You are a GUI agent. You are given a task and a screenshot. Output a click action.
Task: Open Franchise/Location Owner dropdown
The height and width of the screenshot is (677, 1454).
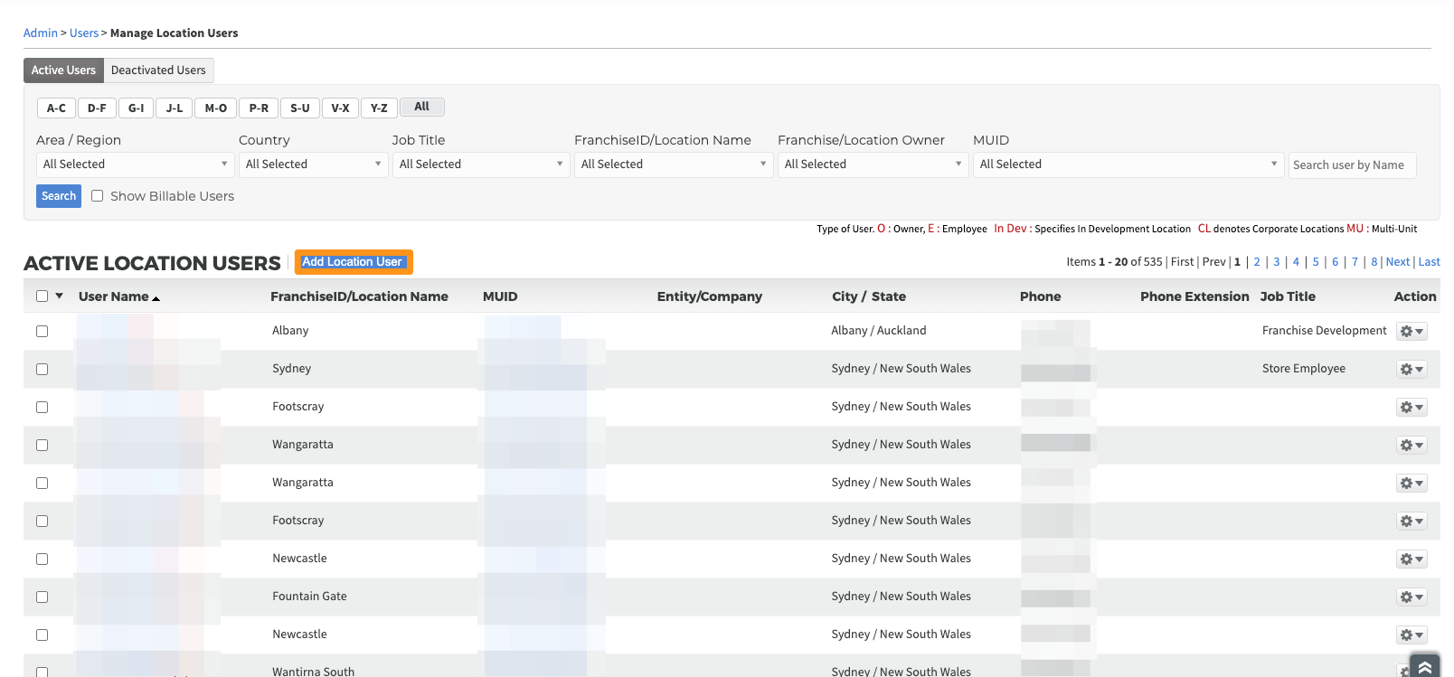(873, 165)
